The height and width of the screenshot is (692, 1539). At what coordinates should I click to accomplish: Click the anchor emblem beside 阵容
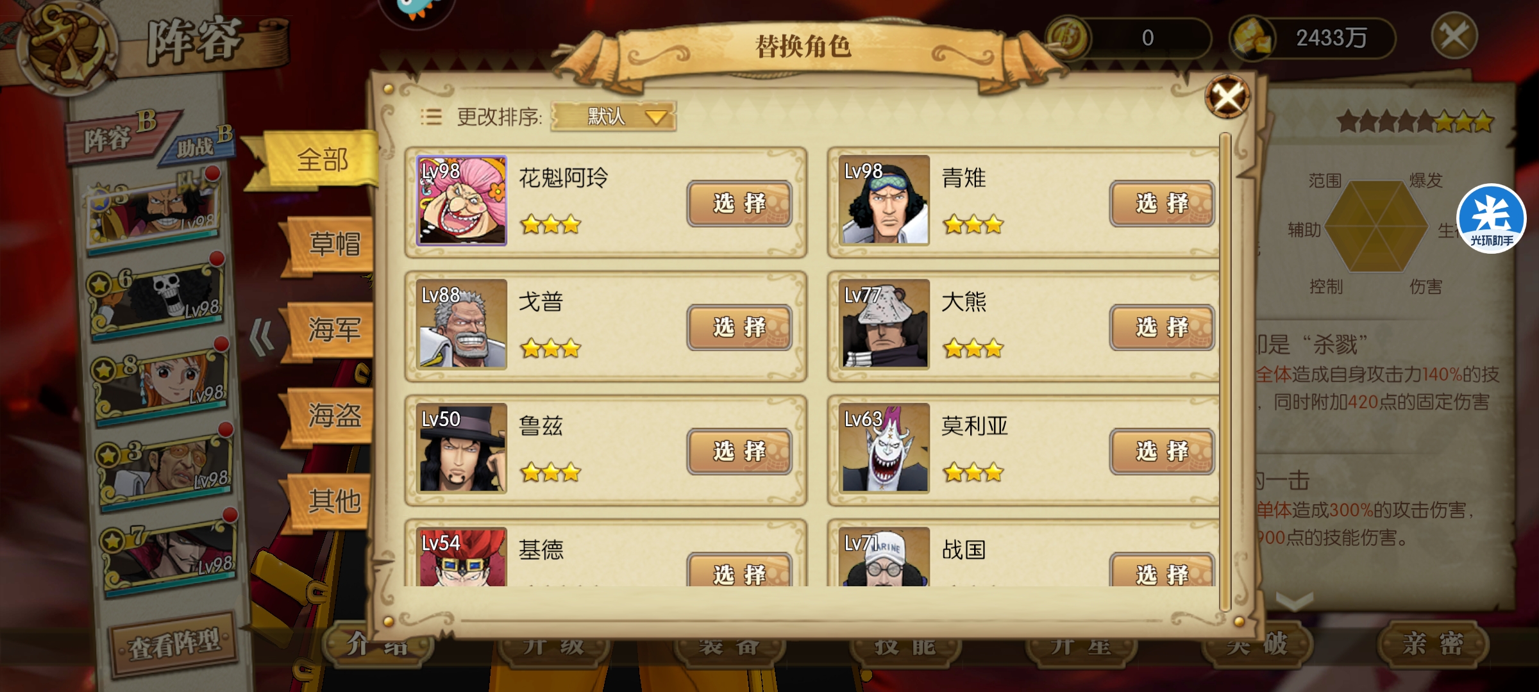pyautogui.click(x=67, y=46)
